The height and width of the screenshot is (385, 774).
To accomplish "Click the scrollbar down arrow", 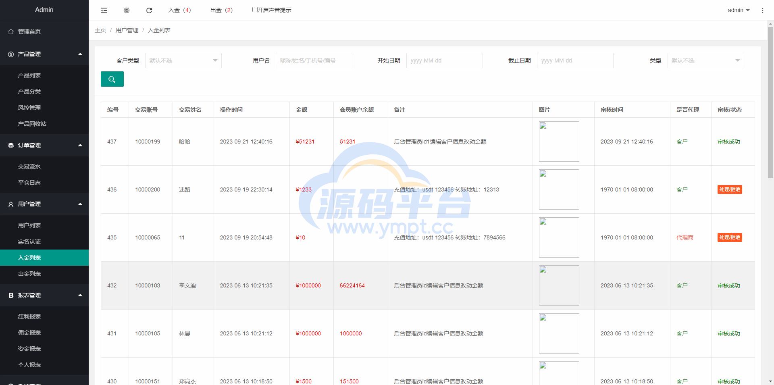I will coord(770,381).
